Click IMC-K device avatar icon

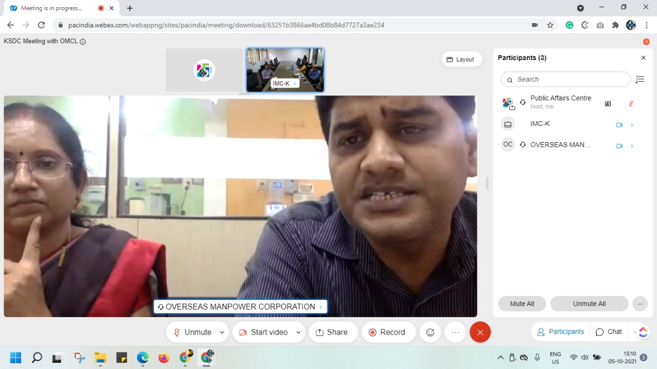[x=508, y=124]
